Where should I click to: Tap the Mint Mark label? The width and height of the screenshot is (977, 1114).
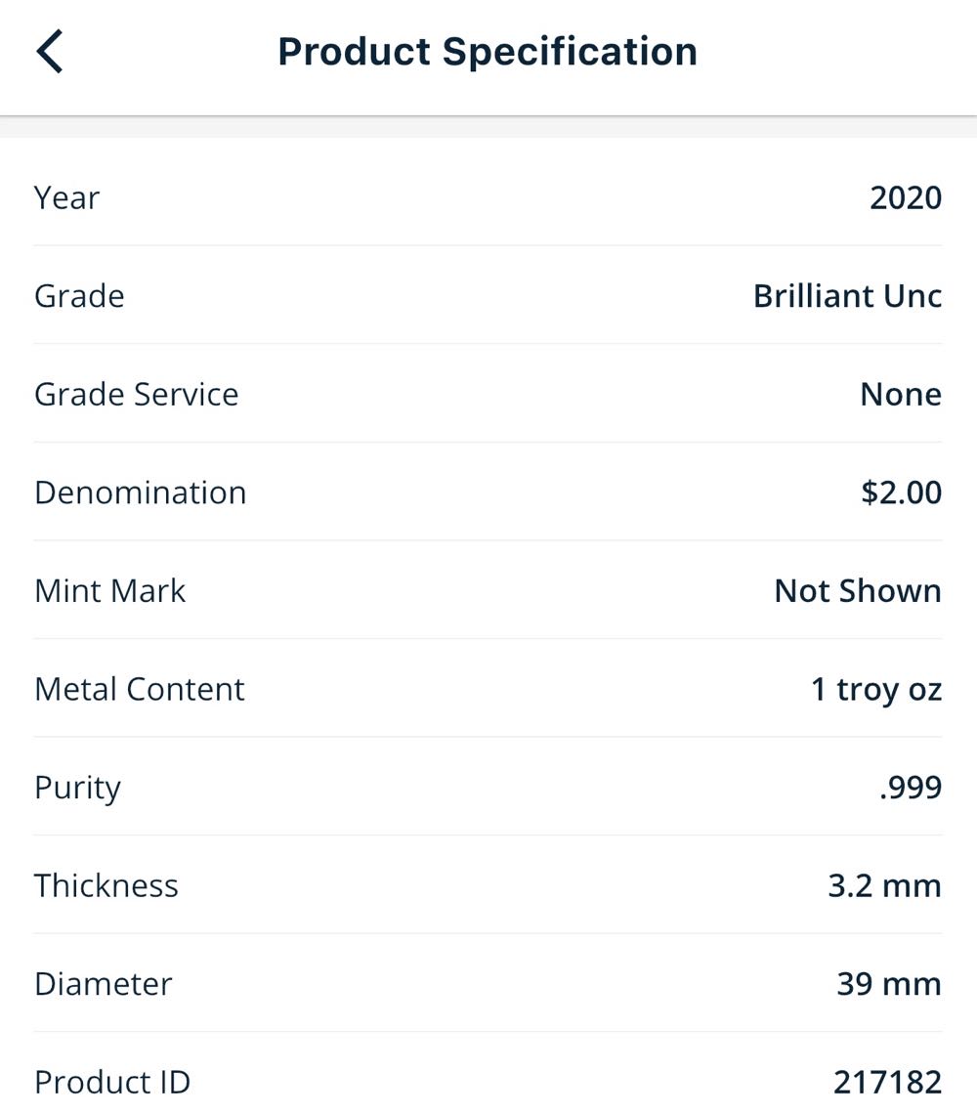tap(109, 591)
